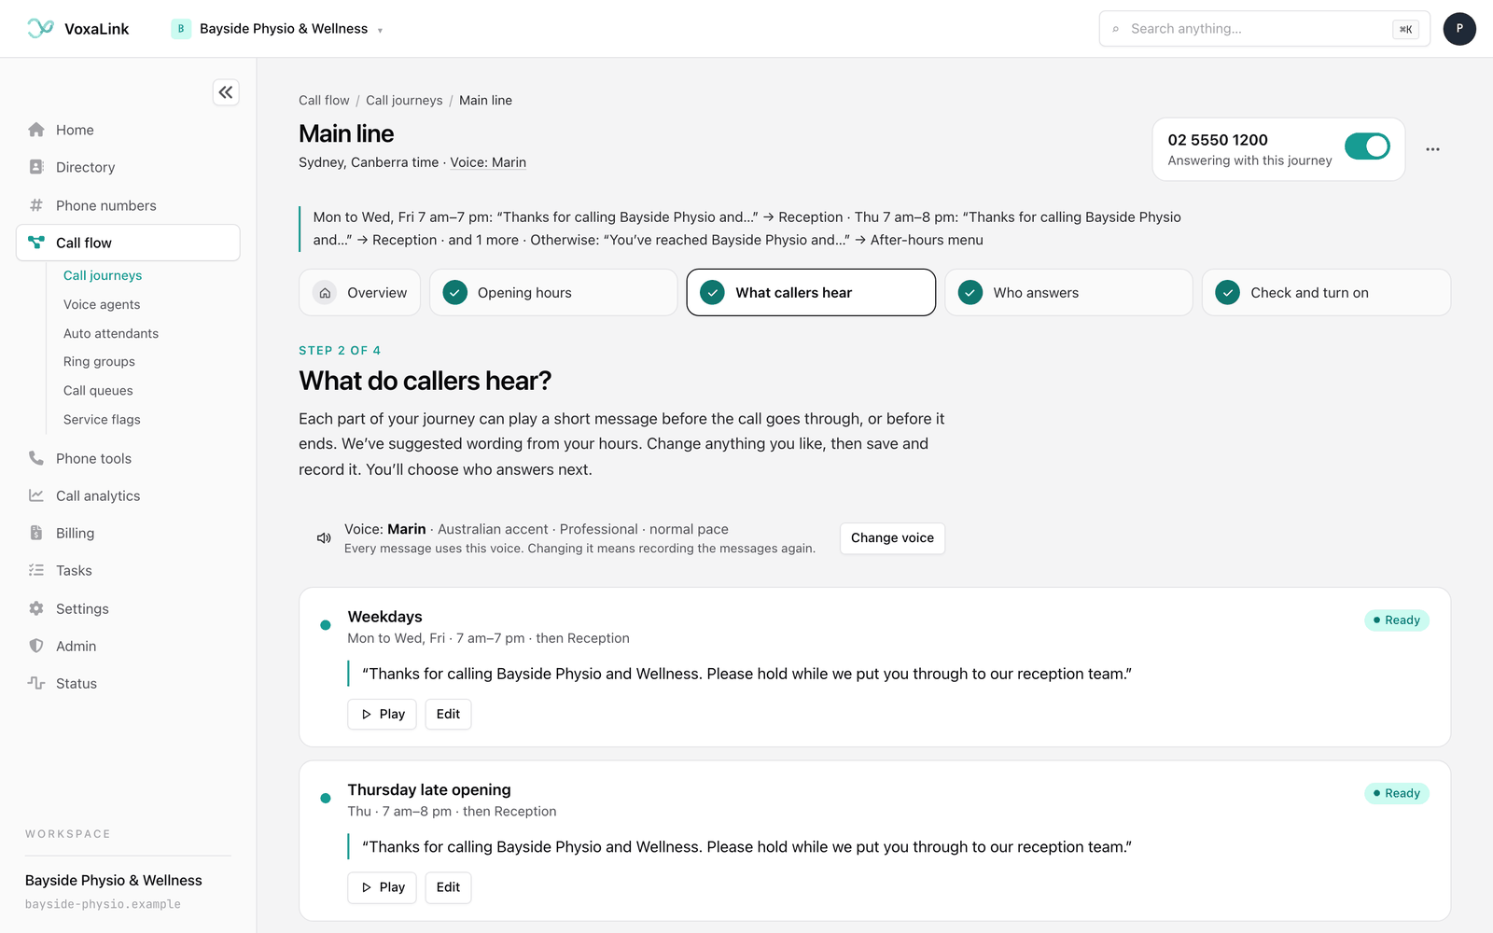Play the Thursday late opening message

click(383, 887)
